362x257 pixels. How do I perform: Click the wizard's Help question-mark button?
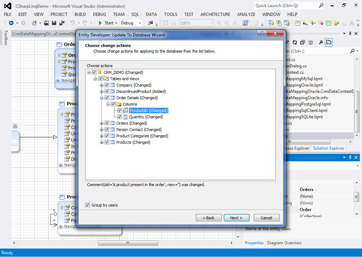coord(262,34)
